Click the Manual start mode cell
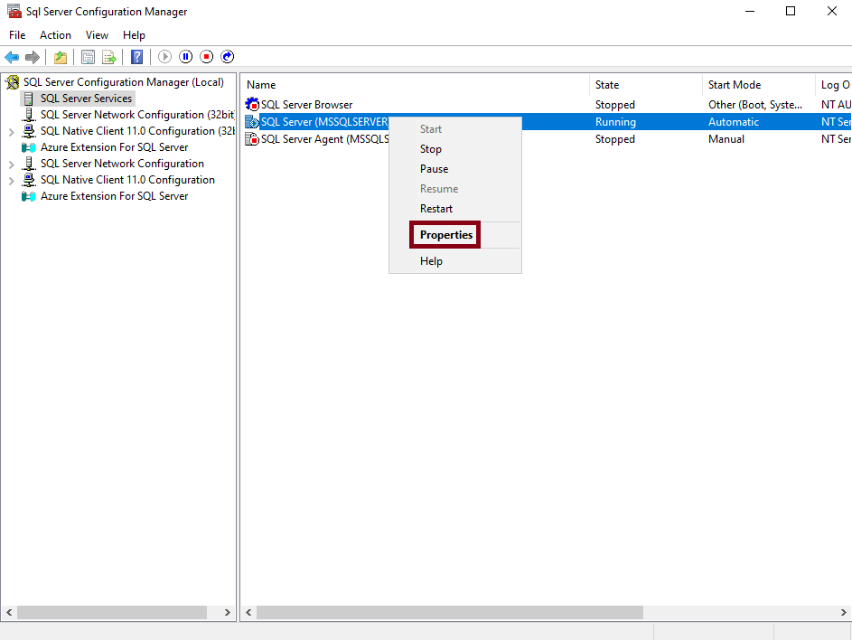This screenshot has height=640, width=852. click(x=726, y=139)
